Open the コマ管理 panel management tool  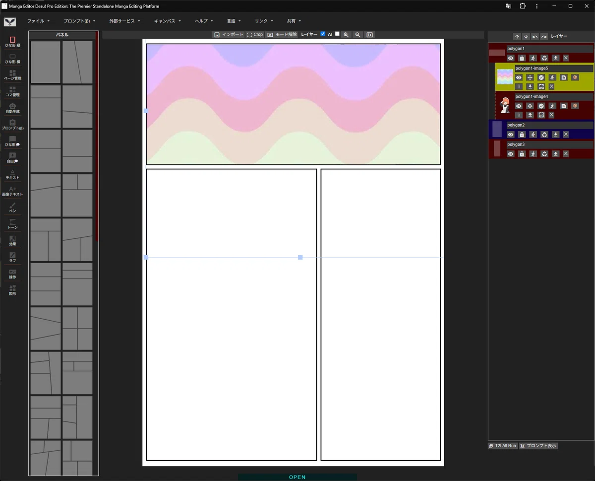(x=12, y=91)
